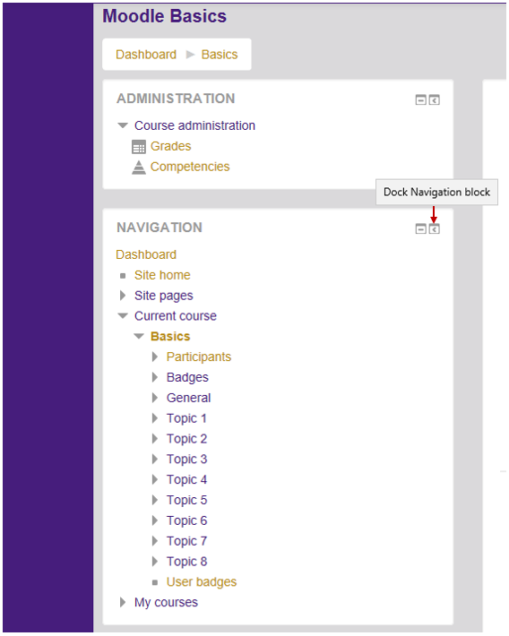Click the Grades table icon

point(139,147)
